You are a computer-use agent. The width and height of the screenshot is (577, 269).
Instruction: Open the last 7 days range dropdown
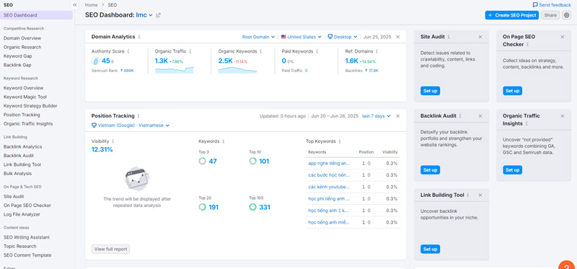[376, 116]
